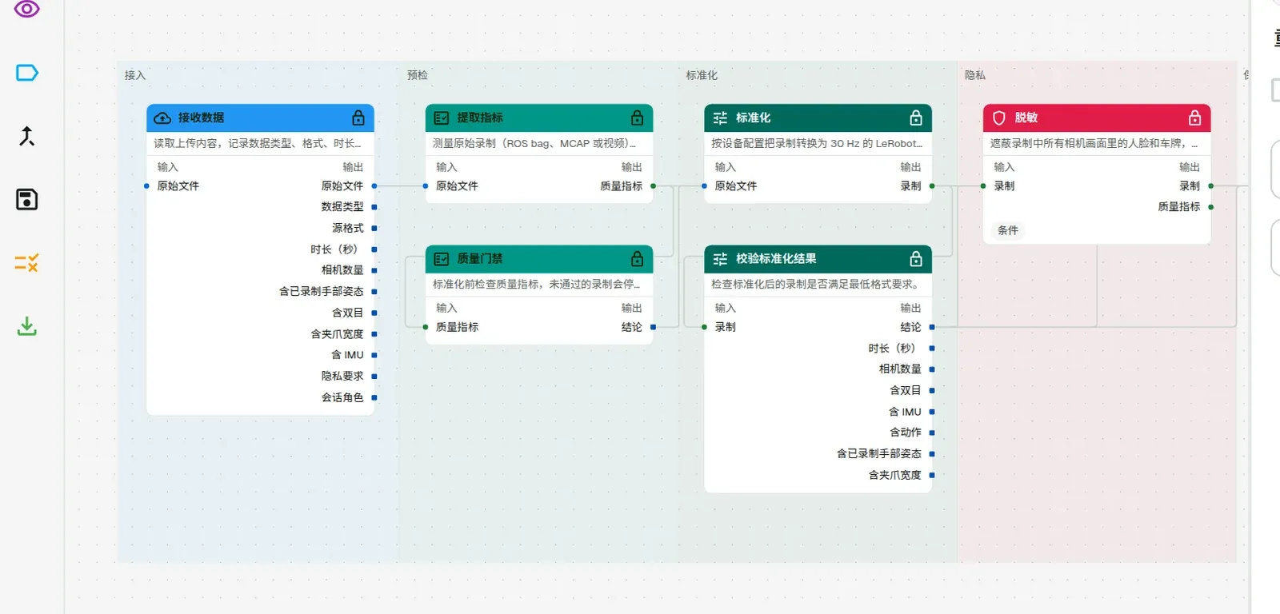This screenshot has width=1280, height=614.
Task: Click the 接收数据 description text
Action: click(x=258, y=144)
